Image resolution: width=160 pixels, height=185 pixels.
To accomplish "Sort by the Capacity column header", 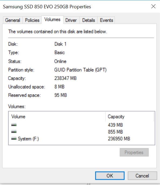I will [130, 117].
